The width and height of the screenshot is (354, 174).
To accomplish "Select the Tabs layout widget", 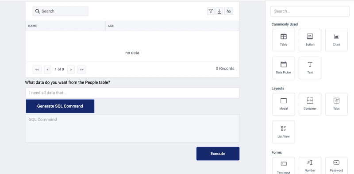I will [336, 104].
